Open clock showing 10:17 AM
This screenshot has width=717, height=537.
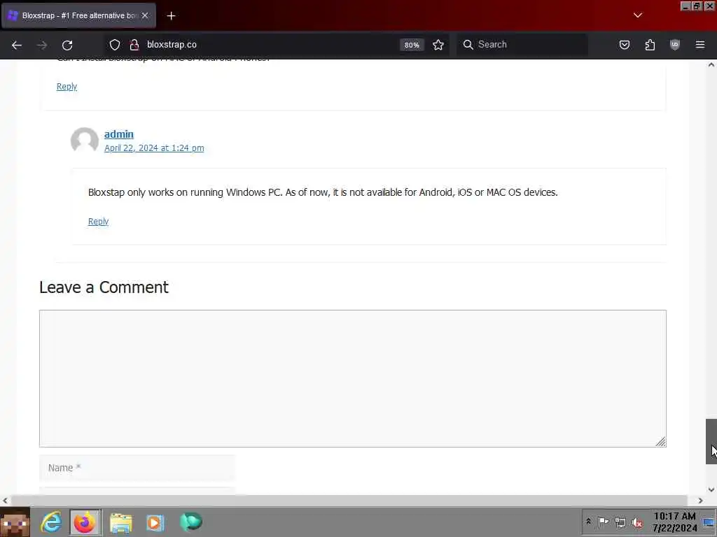[675, 522]
